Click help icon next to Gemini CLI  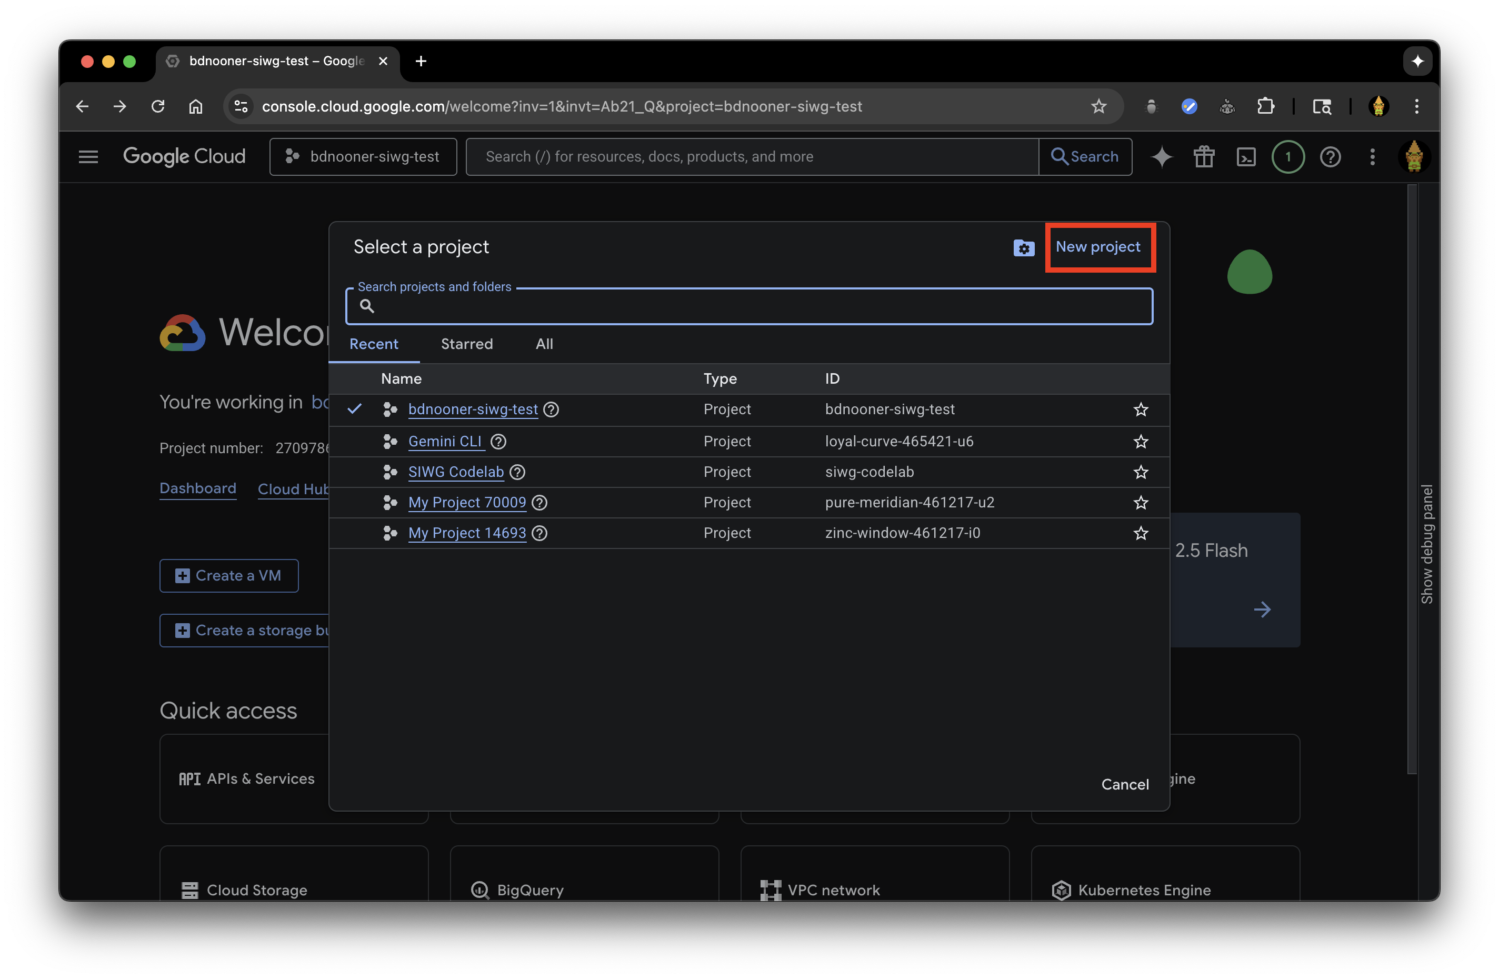(498, 442)
